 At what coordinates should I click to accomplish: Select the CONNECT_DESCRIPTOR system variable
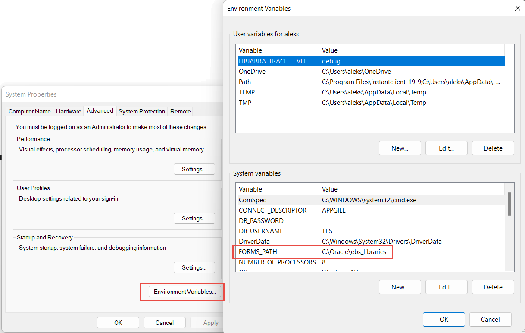(371, 210)
